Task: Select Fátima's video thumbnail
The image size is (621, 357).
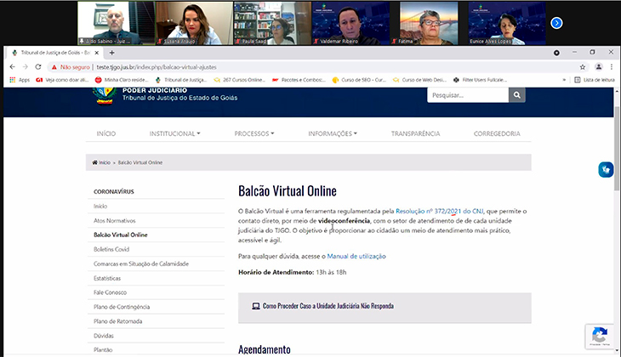Action: [429, 23]
